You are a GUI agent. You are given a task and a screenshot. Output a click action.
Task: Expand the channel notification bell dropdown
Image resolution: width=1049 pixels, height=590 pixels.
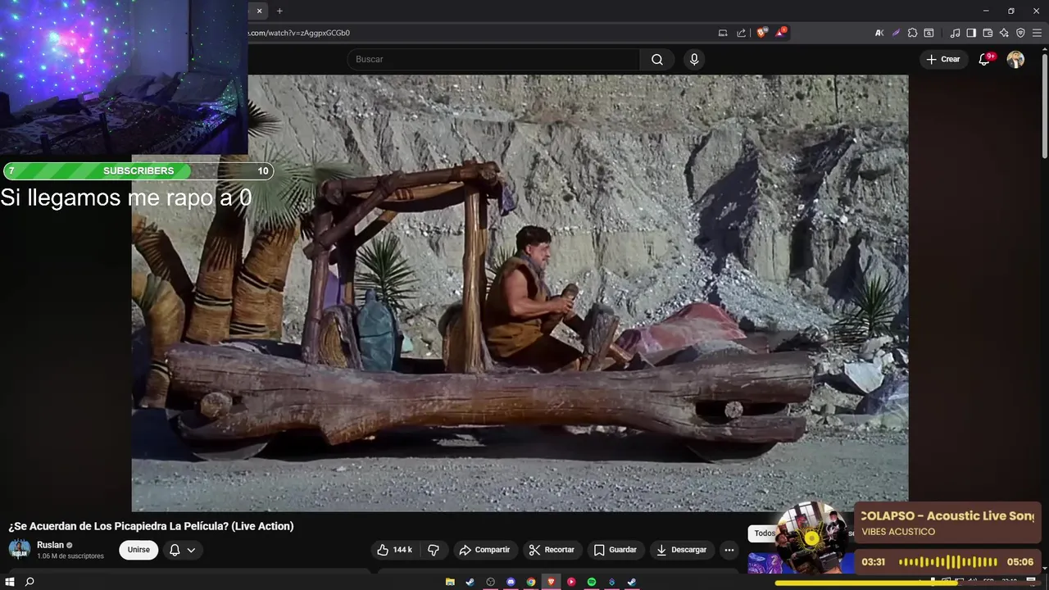(182, 550)
